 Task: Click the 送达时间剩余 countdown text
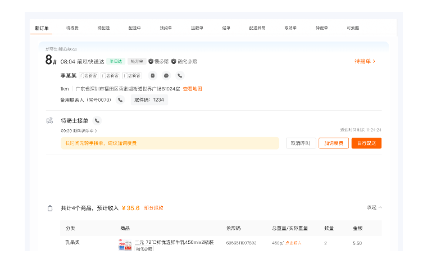361,130
